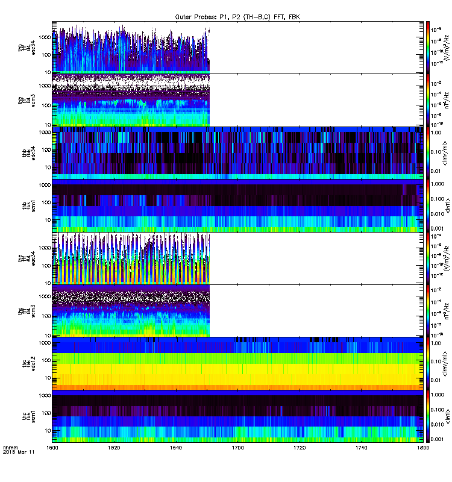Click the color bar beside thc fbk scm1 panel
This screenshot has width=452, height=482.
(x=428, y=416)
